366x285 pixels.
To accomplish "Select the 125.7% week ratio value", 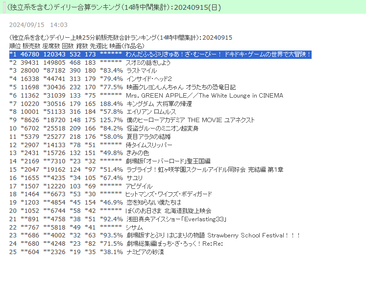I will (111, 120).
